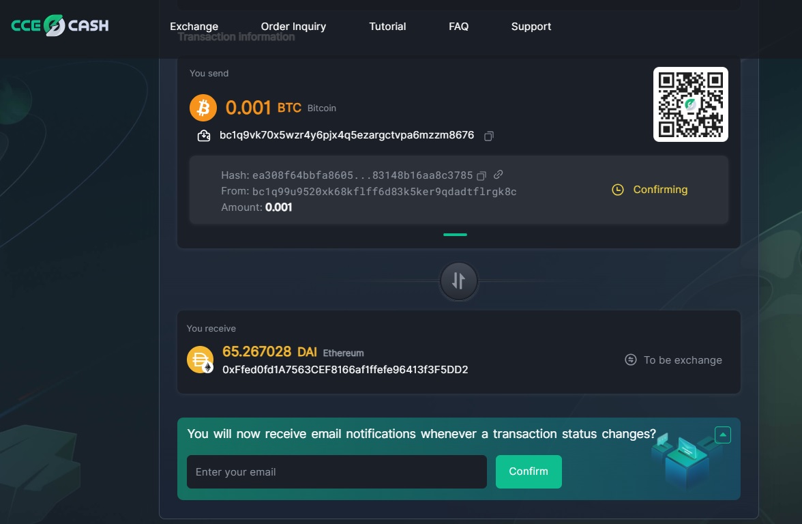
Task: Focus the Enter your email field
Action: point(337,472)
